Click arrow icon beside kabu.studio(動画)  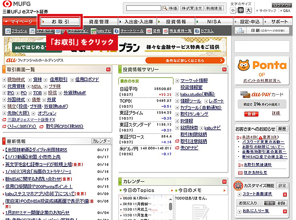[177, 94]
